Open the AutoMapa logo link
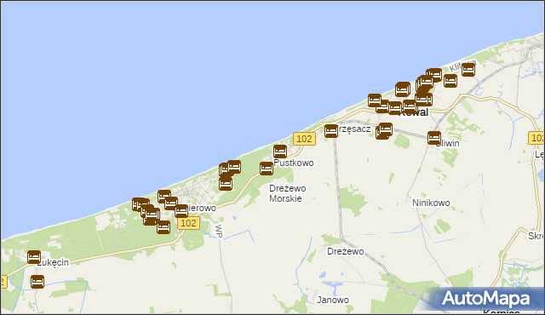 (x=485, y=299)
